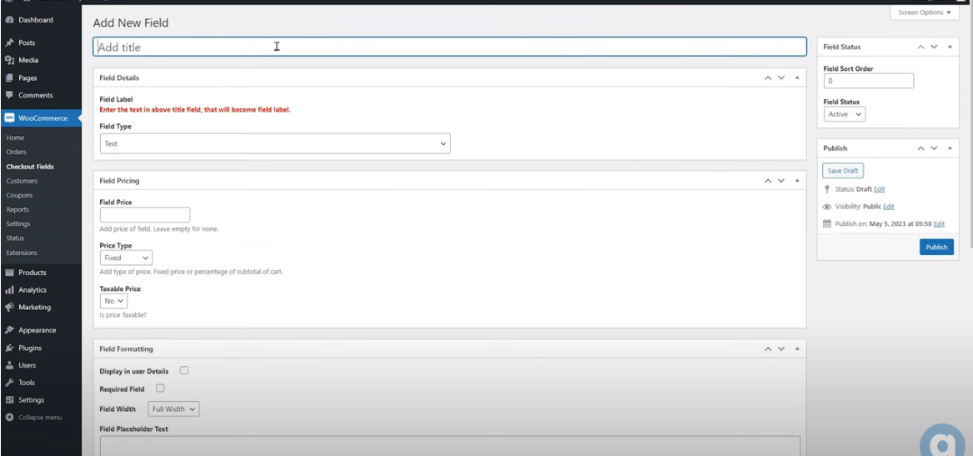Open WooCommerce Orders submenu item
This screenshot has height=456, width=973.
(16, 152)
